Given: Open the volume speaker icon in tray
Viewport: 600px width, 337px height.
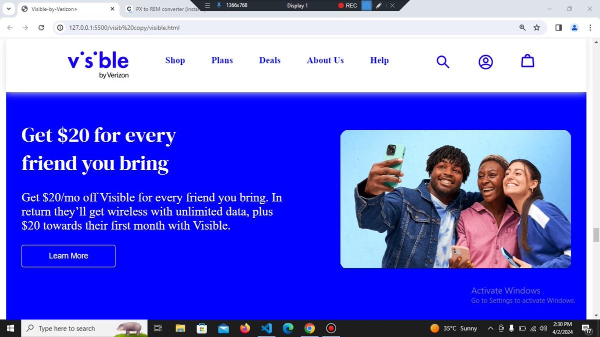Looking at the screenshot, I should click(x=543, y=328).
